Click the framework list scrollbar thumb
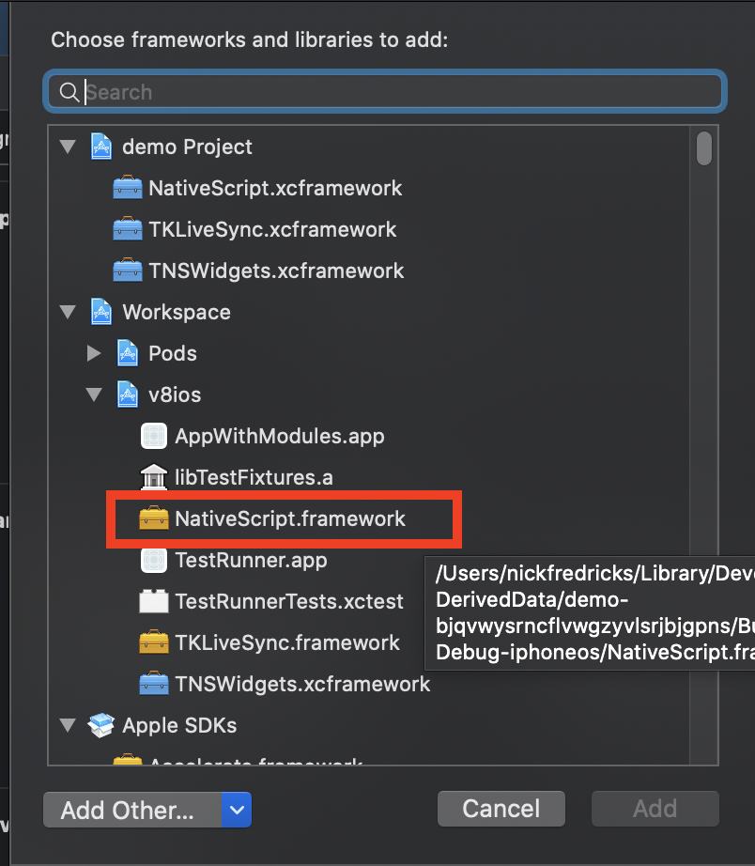Screen dimensions: 755x866 coord(704,148)
